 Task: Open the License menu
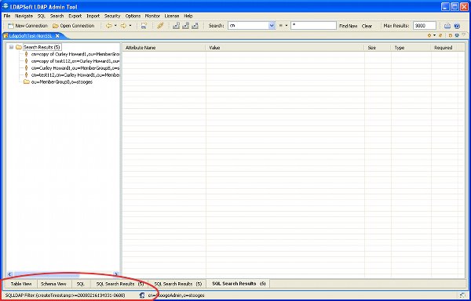point(172,16)
